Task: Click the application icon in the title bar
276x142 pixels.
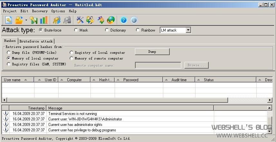Action: [4, 5]
